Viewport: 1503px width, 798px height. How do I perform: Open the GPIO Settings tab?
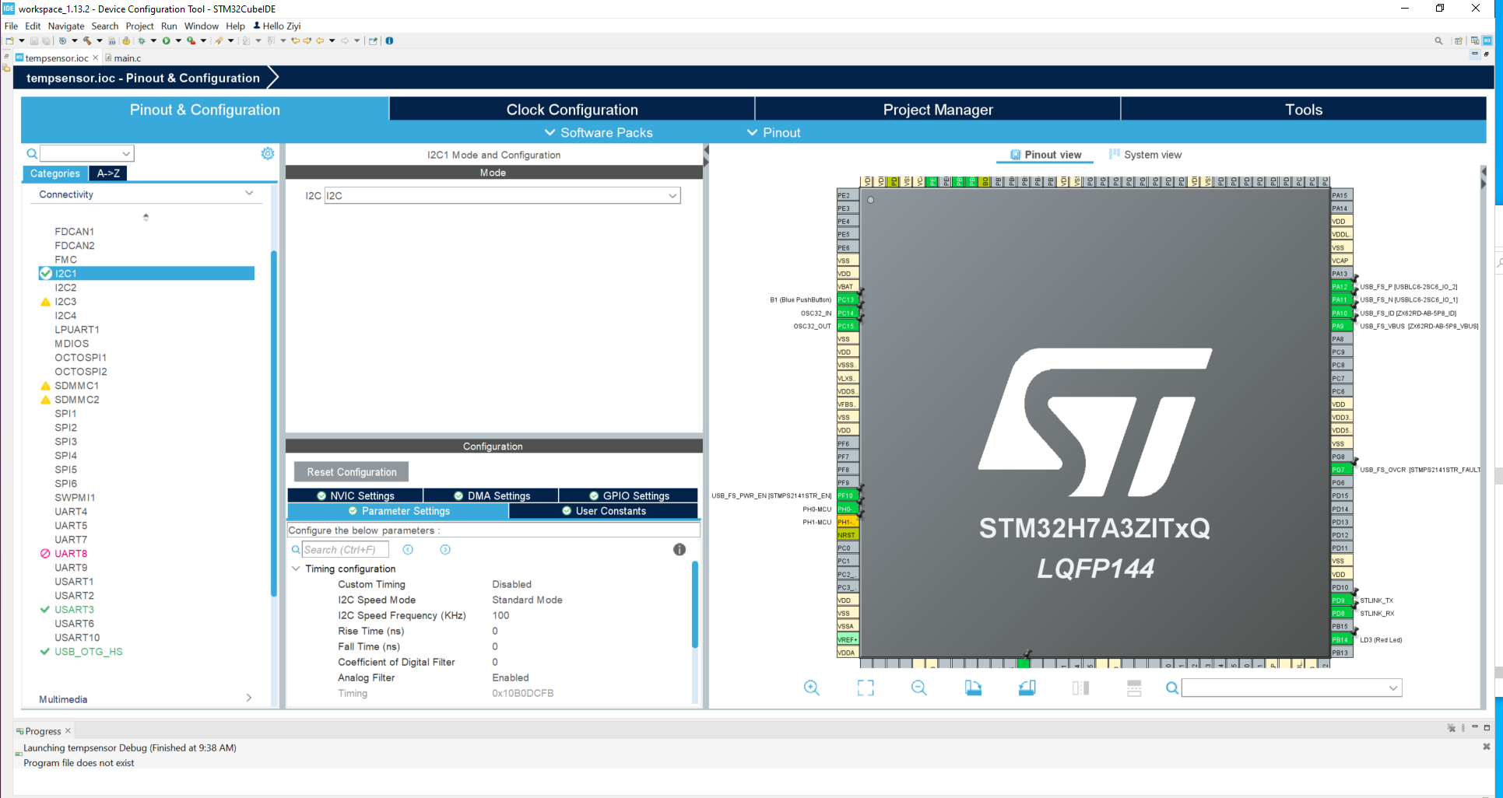click(x=629, y=496)
